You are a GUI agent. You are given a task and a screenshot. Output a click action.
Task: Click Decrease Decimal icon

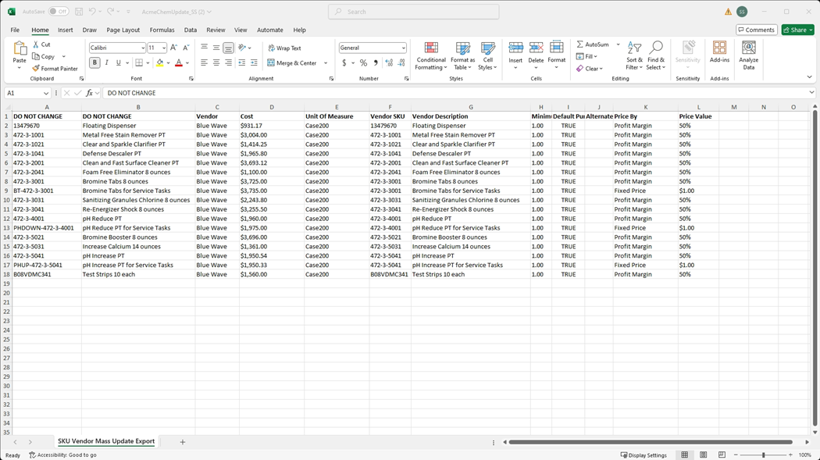click(x=401, y=62)
